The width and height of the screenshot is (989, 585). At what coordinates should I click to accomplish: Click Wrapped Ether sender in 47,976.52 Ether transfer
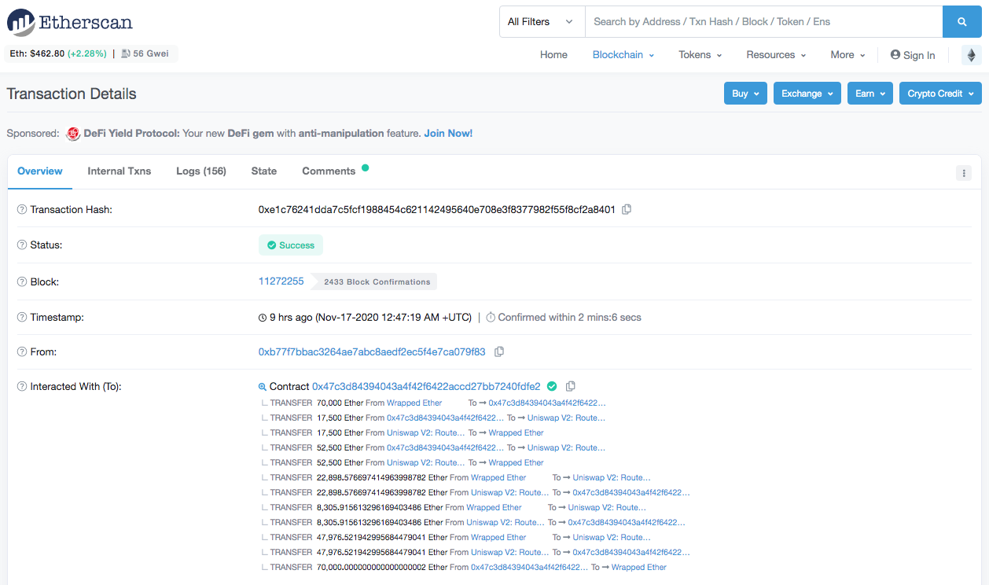pos(498,537)
